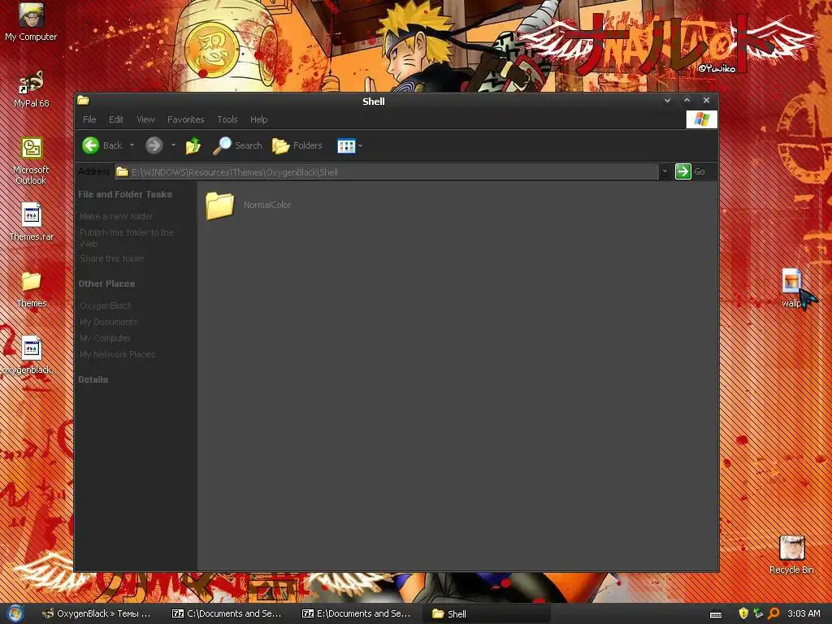Click Shell taskbar button
832x624 pixels.
pyautogui.click(x=487, y=614)
